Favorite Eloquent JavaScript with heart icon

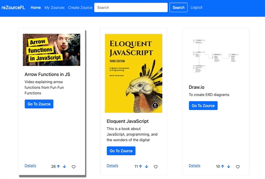[x=156, y=167]
